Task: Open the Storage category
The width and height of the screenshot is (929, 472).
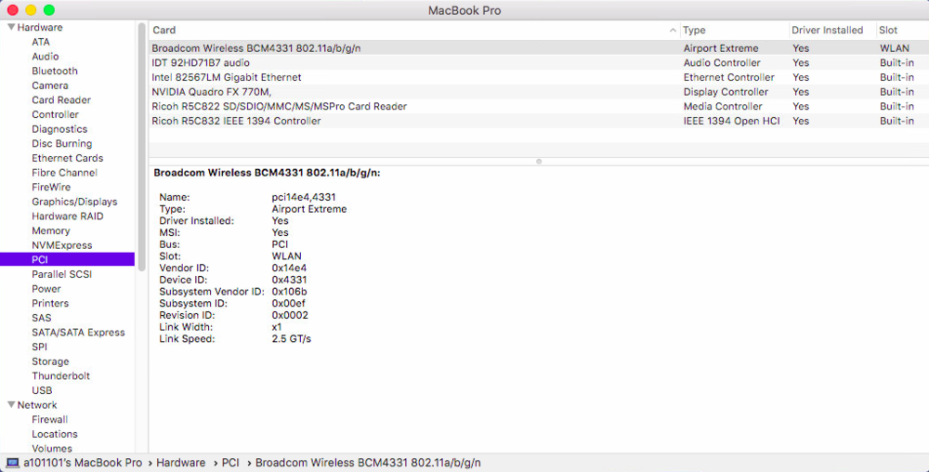Action: pos(50,361)
